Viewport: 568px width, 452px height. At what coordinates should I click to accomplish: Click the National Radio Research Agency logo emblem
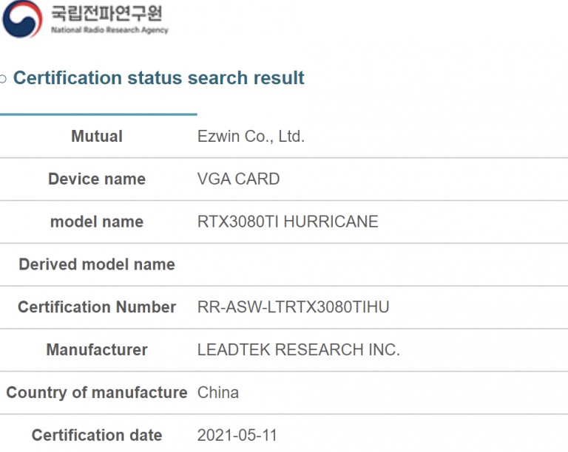[21, 18]
